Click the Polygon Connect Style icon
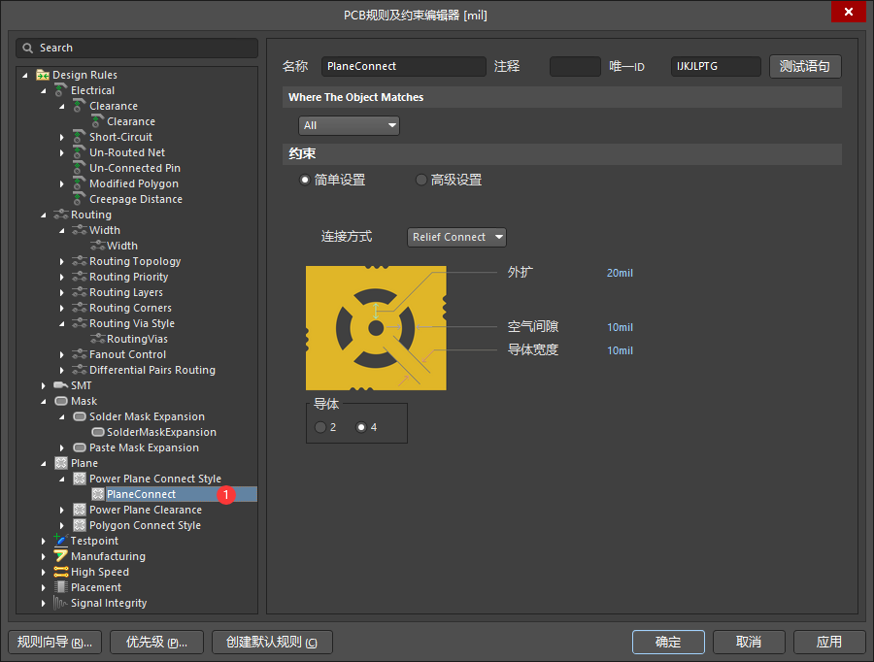Viewport: 874px width, 662px height. click(80, 525)
